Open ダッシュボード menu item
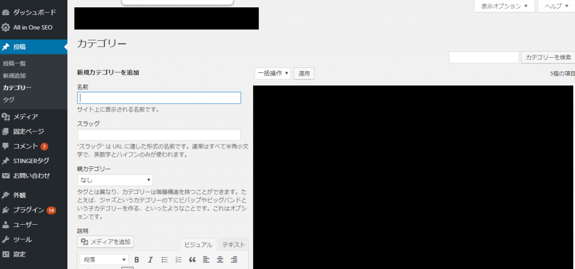The height and width of the screenshot is (269, 575). [34, 12]
